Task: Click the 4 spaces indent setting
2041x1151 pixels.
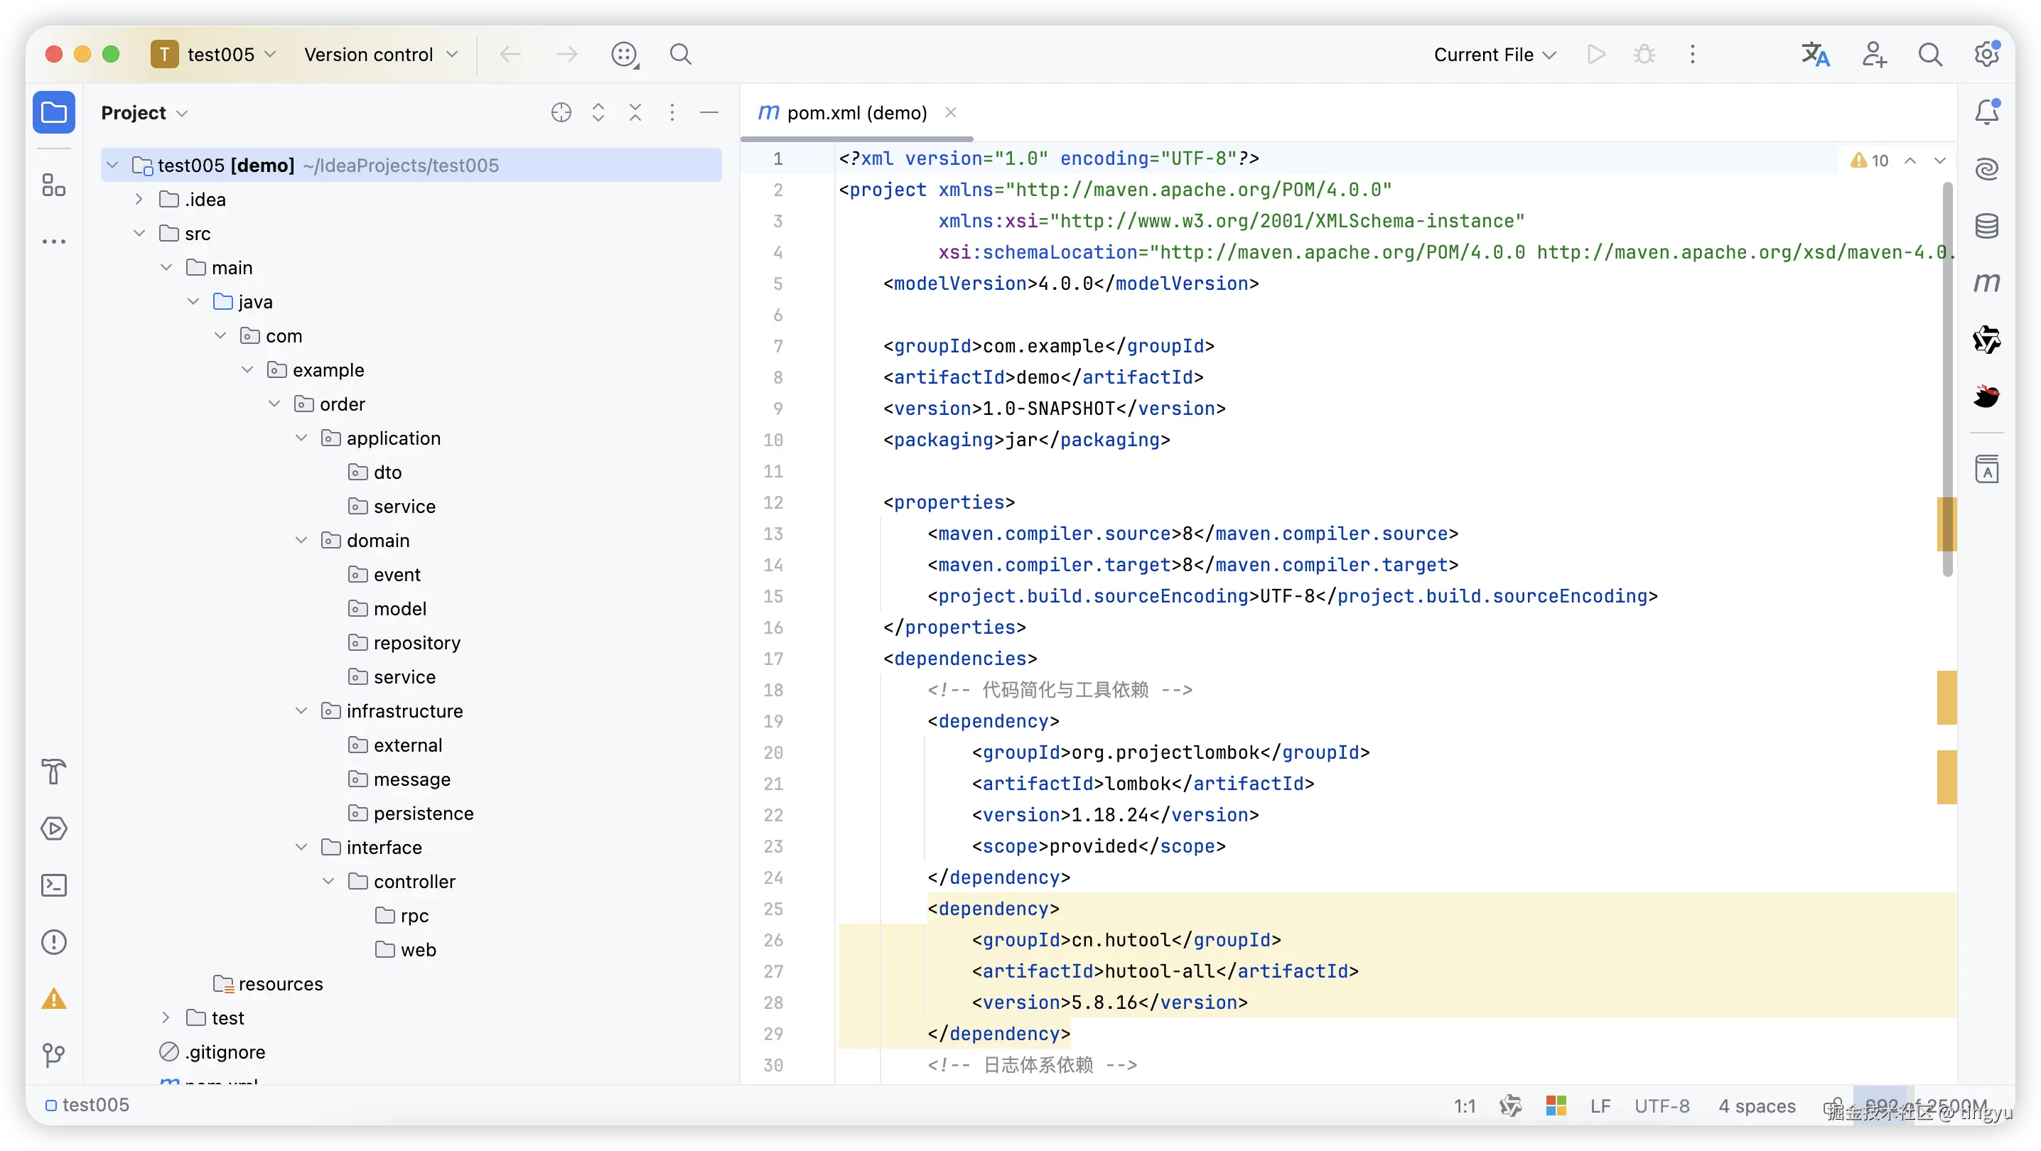Action: coord(1757,1106)
